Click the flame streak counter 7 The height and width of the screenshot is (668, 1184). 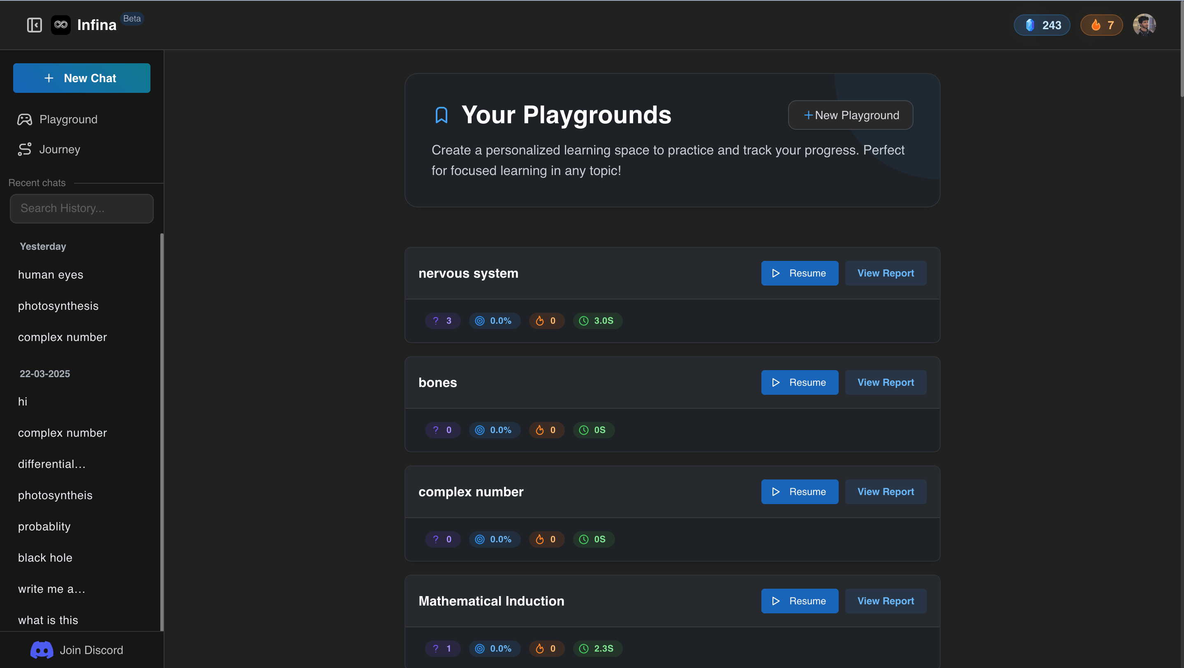click(1101, 25)
